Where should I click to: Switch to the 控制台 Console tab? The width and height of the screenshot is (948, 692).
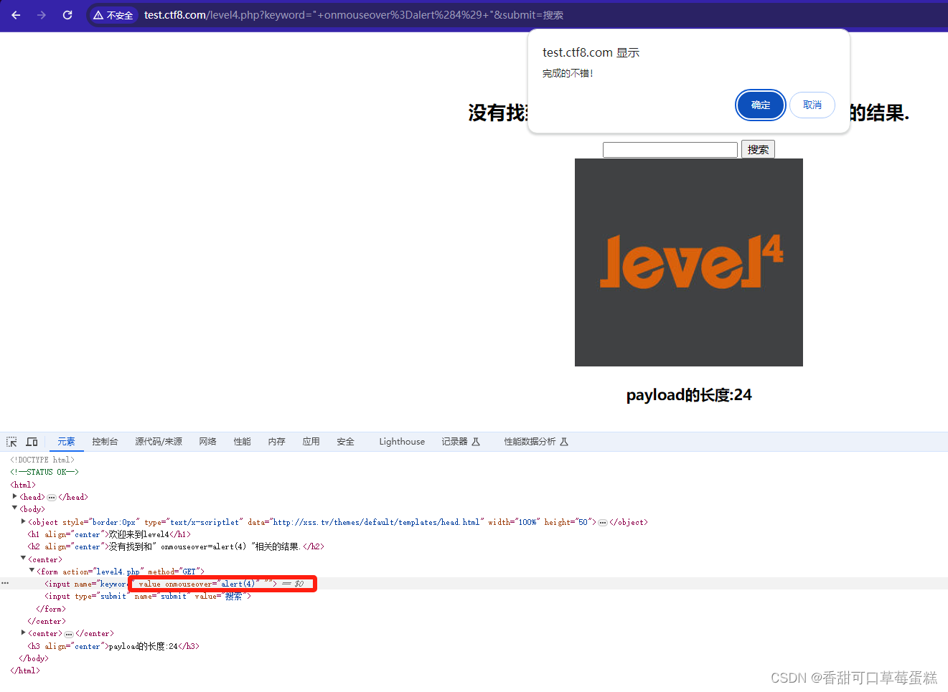(105, 442)
